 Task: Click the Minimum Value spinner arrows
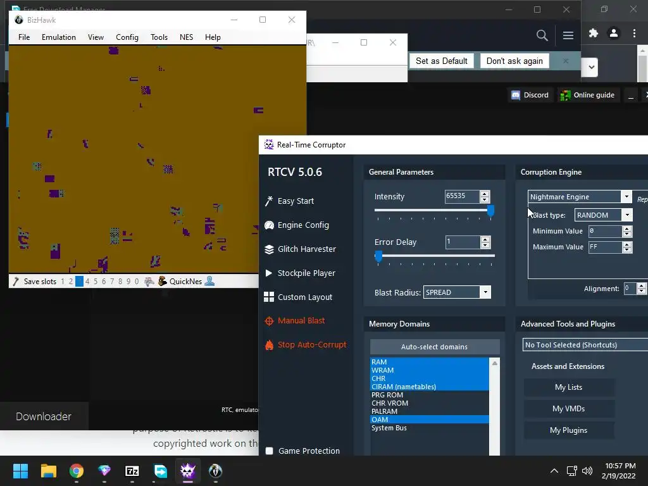[x=627, y=231]
